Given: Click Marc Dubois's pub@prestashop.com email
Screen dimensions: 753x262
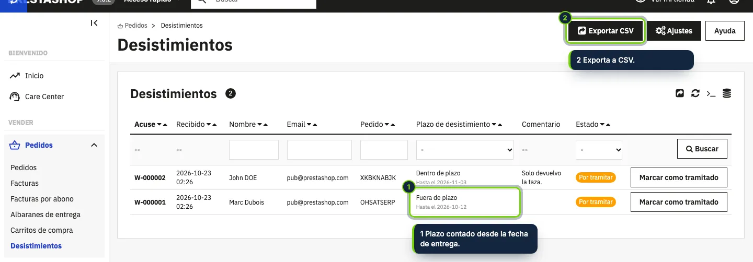Looking at the screenshot, I should click(317, 203).
